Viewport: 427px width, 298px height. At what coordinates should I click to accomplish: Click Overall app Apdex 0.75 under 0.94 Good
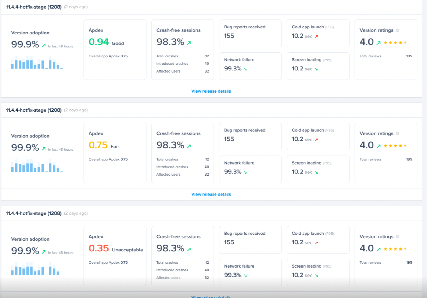coord(108,56)
